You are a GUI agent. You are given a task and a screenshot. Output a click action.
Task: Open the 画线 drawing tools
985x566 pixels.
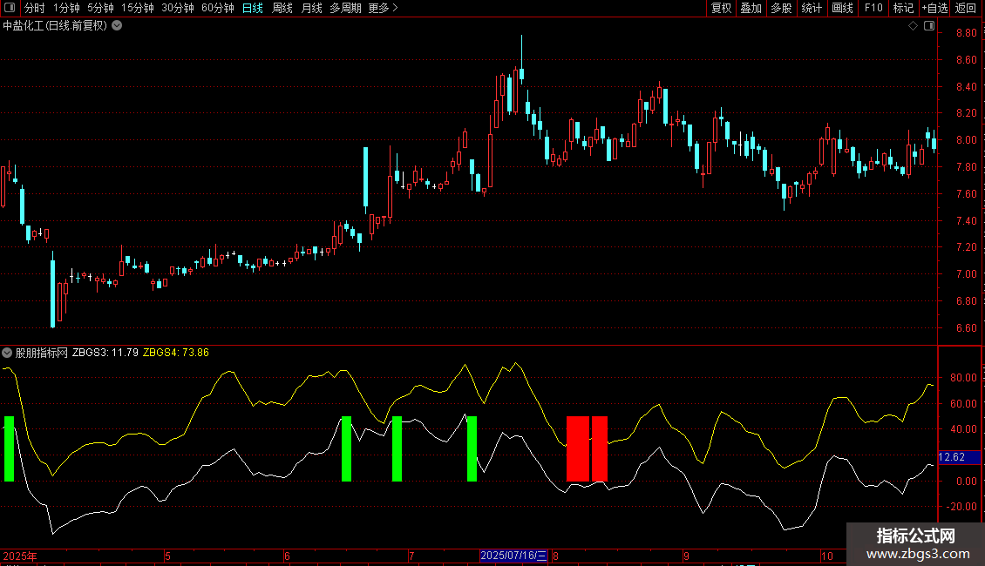(842, 8)
